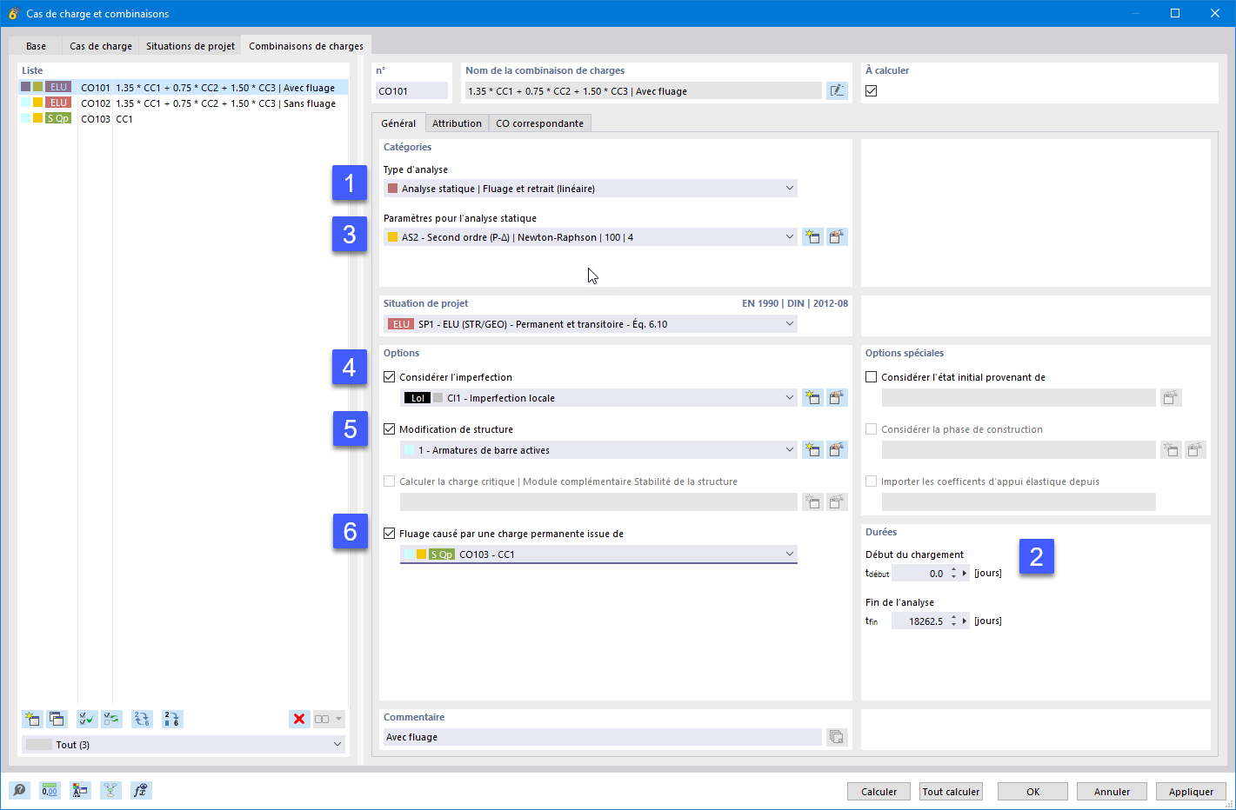Copy the selected load combination
The height and width of the screenshot is (810, 1236).
(x=57, y=719)
